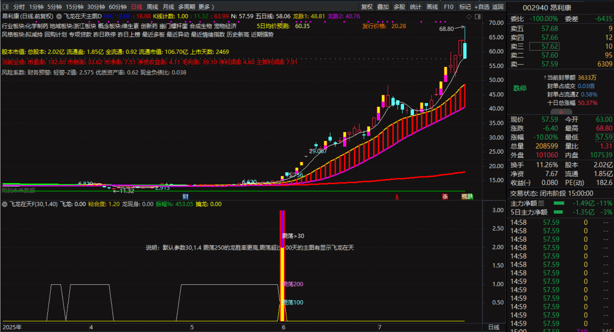Viewport: 614px width, 332px height.
Task: Collapse the order book with the red chevron
Action: tap(561, 112)
